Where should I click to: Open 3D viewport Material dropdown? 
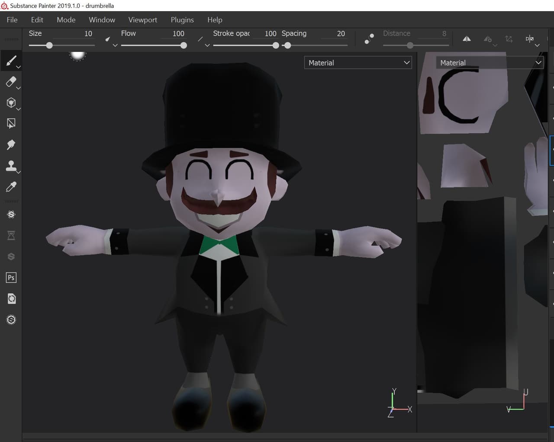pos(358,63)
